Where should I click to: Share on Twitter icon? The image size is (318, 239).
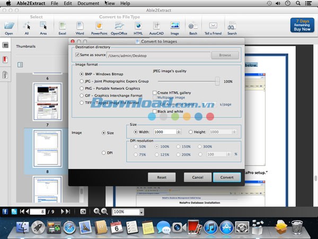pyautogui.click(x=14, y=212)
